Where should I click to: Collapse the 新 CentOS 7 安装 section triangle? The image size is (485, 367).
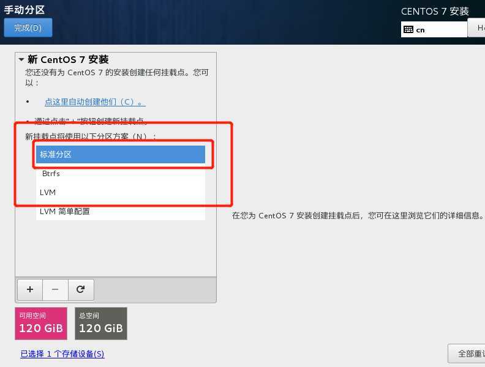[21, 59]
